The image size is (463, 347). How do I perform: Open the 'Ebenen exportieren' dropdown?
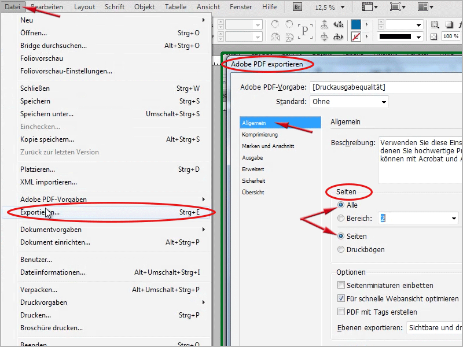click(x=435, y=328)
